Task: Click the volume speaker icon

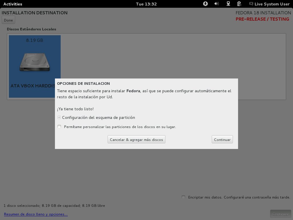Action: (x=217, y=4)
